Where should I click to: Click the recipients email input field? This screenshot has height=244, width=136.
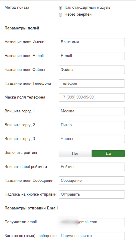92,222
